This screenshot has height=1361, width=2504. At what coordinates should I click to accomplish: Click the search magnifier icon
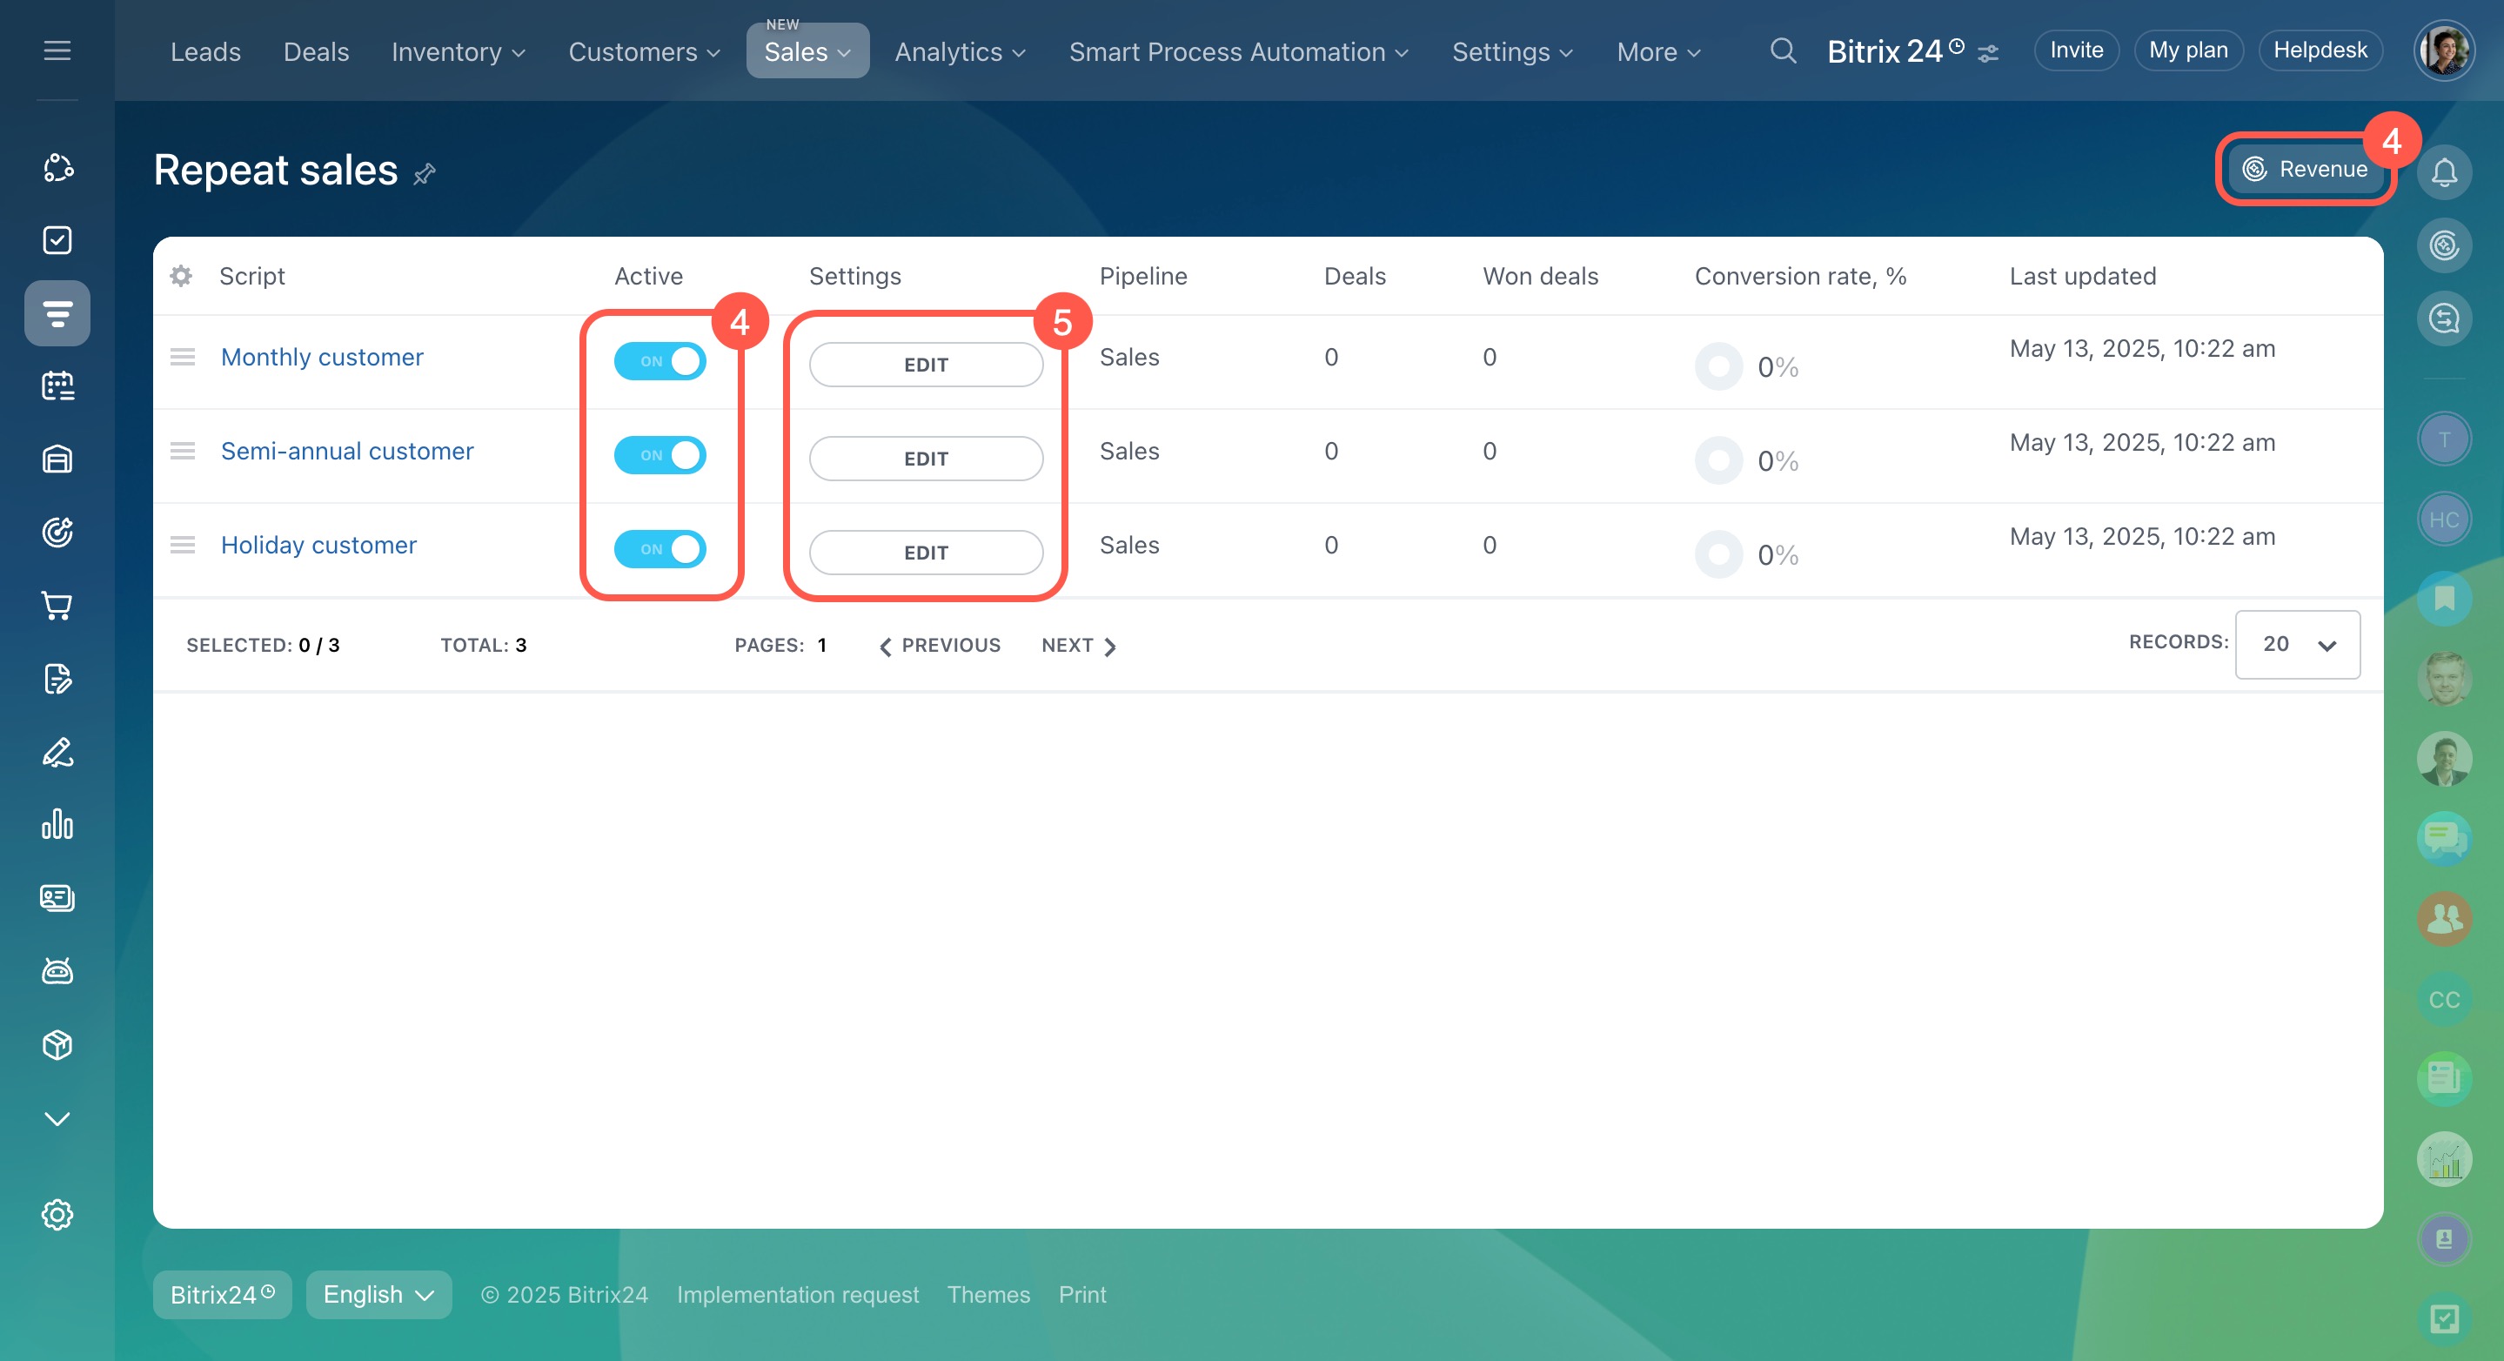[x=1782, y=50]
